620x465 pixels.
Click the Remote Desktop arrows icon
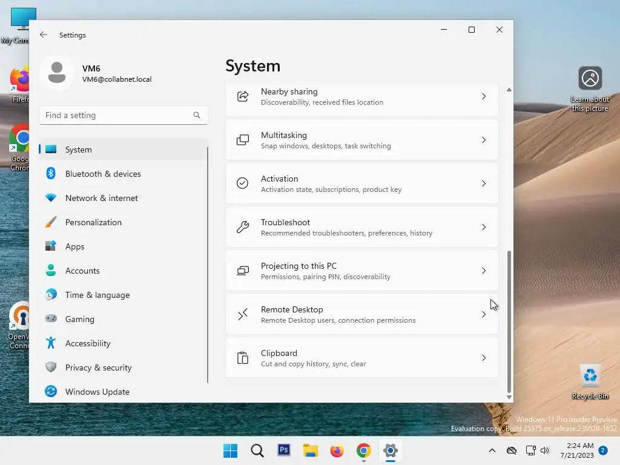click(243, 314)
